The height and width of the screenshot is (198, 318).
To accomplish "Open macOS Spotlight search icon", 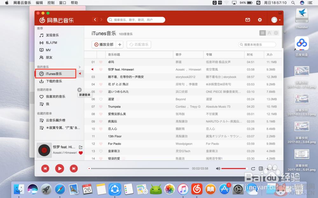I will tap(293, 3).
